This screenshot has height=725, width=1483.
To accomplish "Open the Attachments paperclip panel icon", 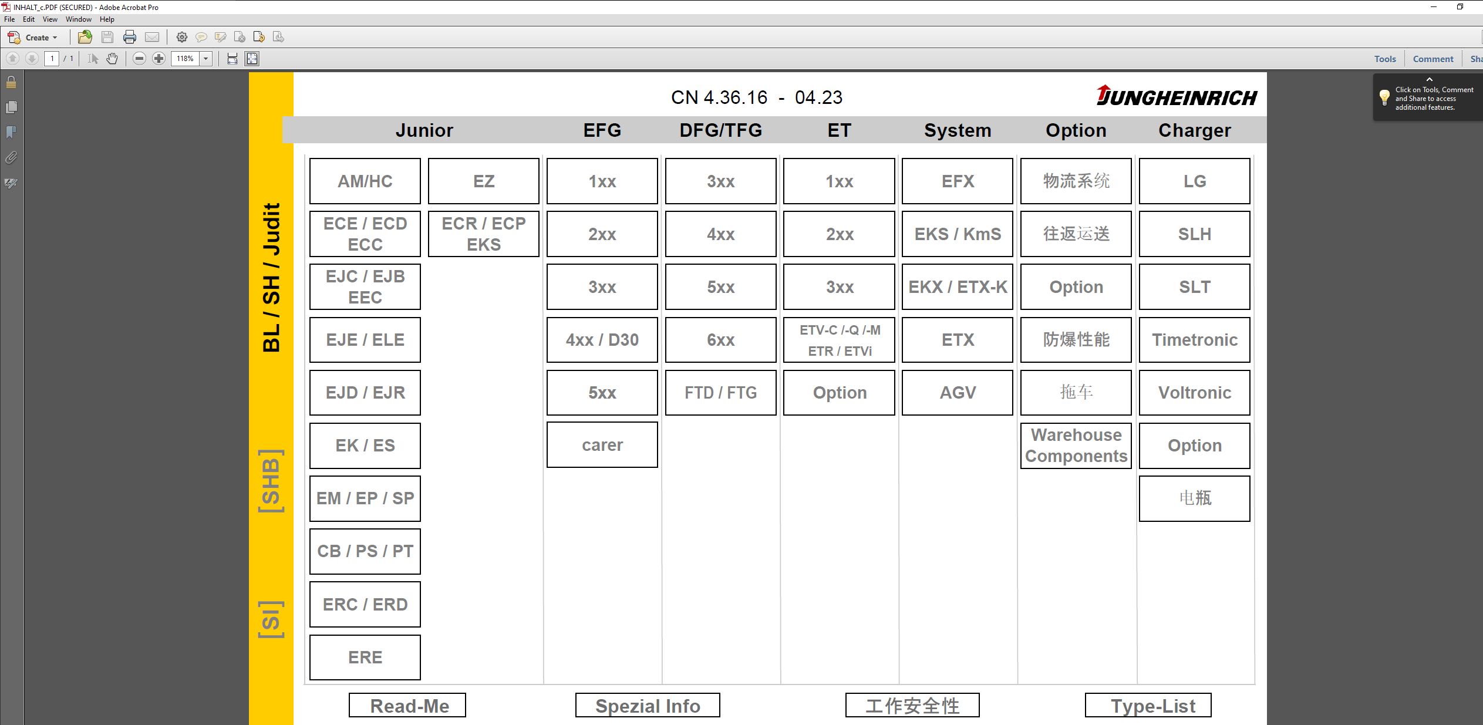I will (11, 158).
